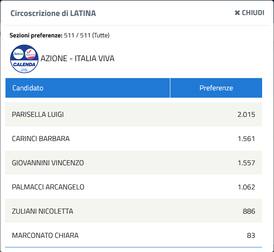The height and width of the screenshot is (252, 274).
Task: Click the 2.015 preferences value
Action: point(246,115)
